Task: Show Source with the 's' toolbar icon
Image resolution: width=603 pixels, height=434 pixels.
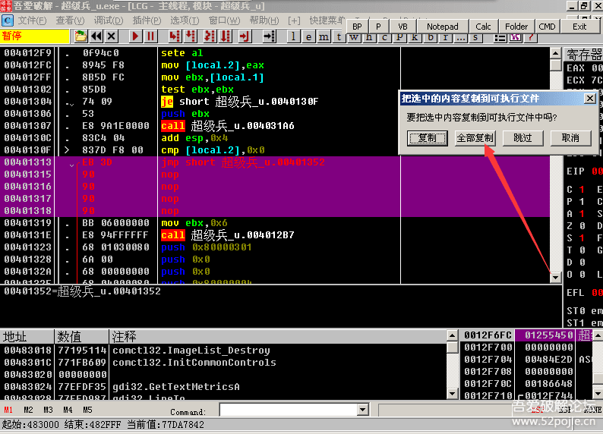Action: [x=475, y=39]
